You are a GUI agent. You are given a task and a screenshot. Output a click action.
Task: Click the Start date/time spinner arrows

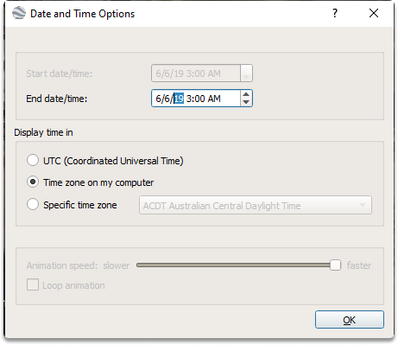coord(246,73)
